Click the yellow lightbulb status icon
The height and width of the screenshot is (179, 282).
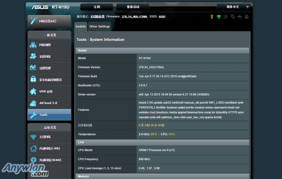(x=212, y=17)
